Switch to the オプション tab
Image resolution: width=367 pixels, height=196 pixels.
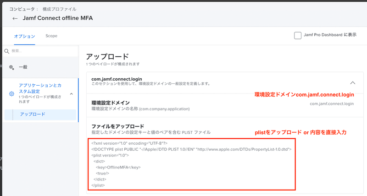click(x=25, y=36)
